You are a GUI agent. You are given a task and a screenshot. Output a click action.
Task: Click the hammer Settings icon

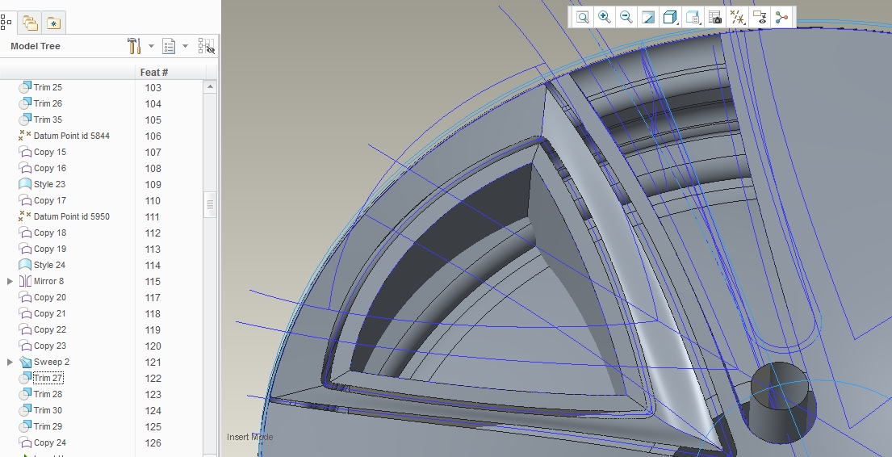click(134, 46)
